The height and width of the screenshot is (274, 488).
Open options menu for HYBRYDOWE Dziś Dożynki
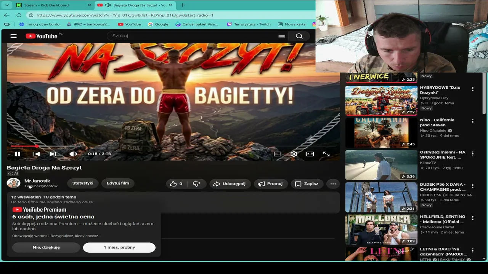[x=473, y=89]
